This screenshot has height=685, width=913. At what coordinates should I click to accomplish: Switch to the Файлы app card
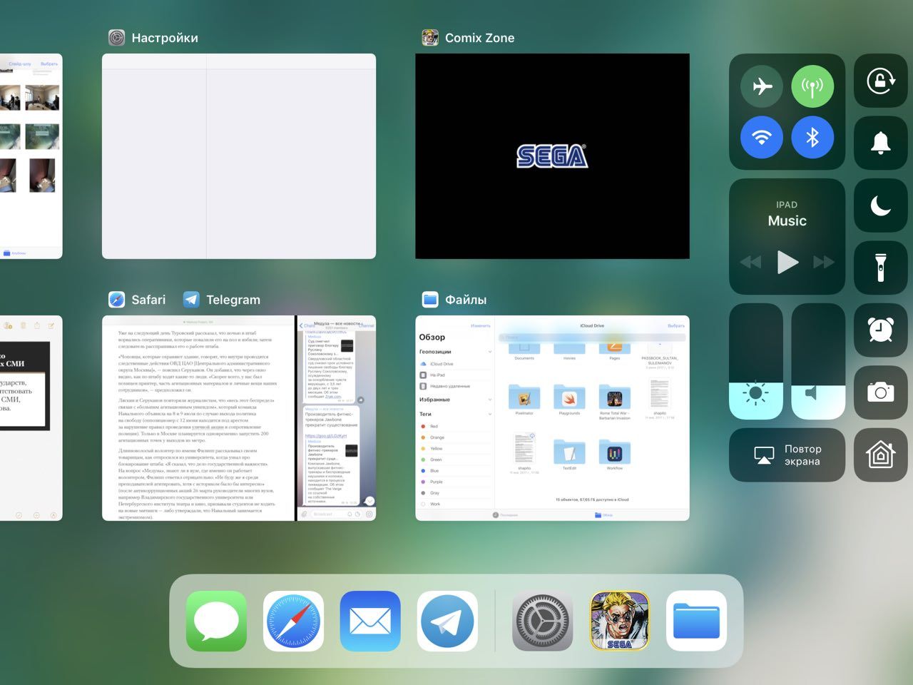tap(552, 418)
